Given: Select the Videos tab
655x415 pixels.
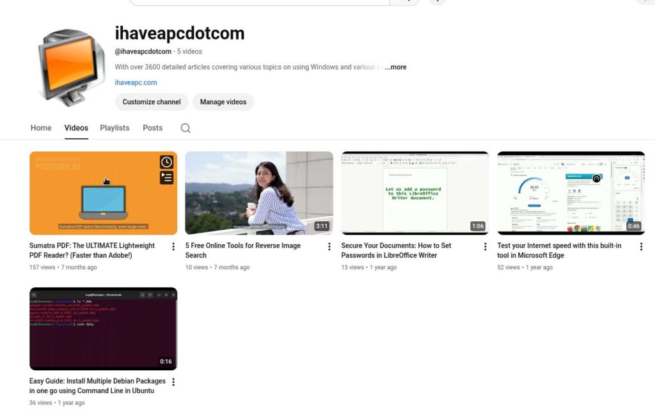Looking at the screenshot, I should [76, 128].
